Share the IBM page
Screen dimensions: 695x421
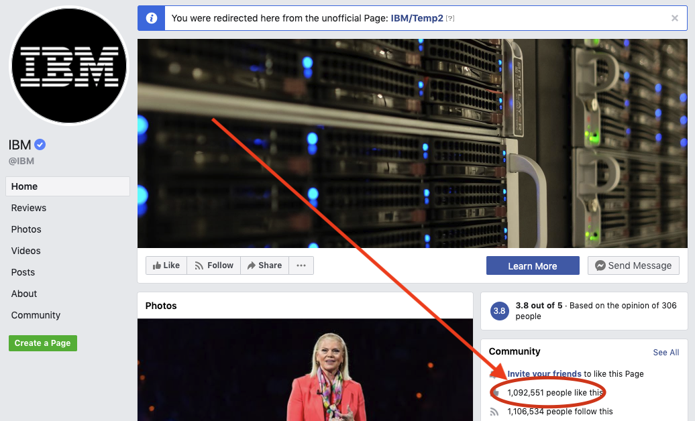pos(264,265)
